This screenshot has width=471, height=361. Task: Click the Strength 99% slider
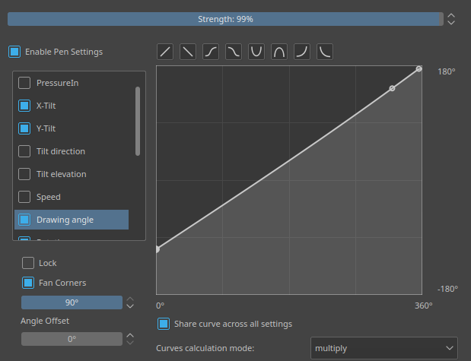click(225, 19)
